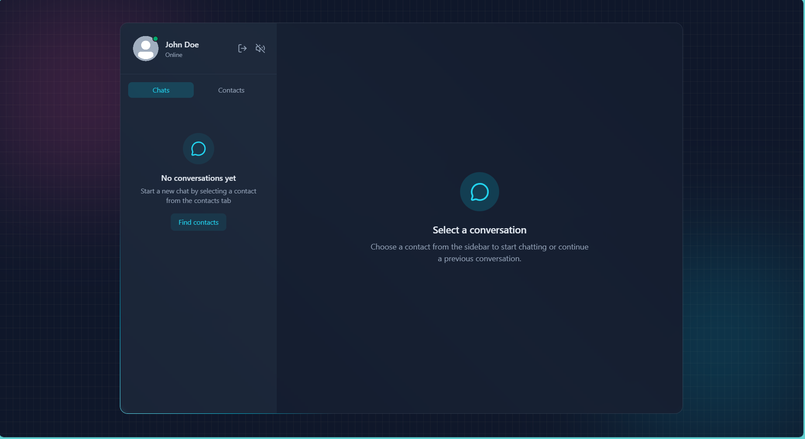The image size is (805, 439).
Task: Click the Find contacts button
Action: tap(199, 222)
